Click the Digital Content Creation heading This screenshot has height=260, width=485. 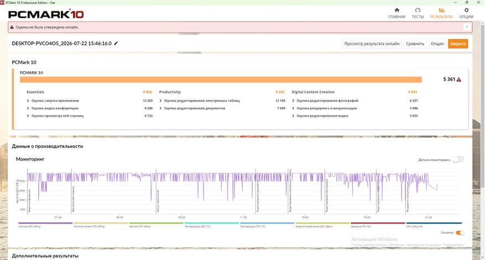tap(313, 92)
